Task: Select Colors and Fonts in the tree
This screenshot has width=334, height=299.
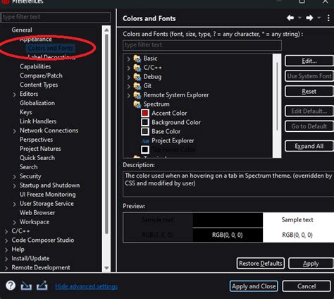Action: (x=51, y=48)
